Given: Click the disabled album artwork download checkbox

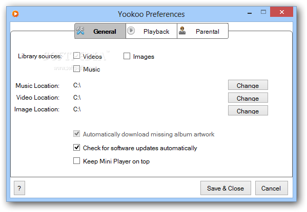Looking at the screenshot, I should 76,134.
